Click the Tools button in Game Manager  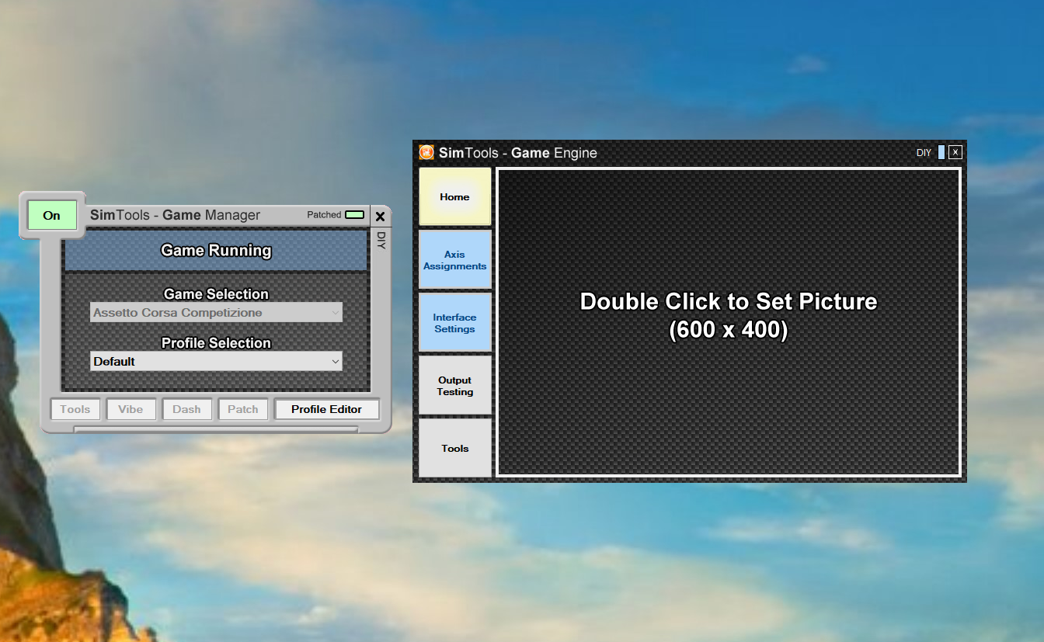[x=75, y=409]
